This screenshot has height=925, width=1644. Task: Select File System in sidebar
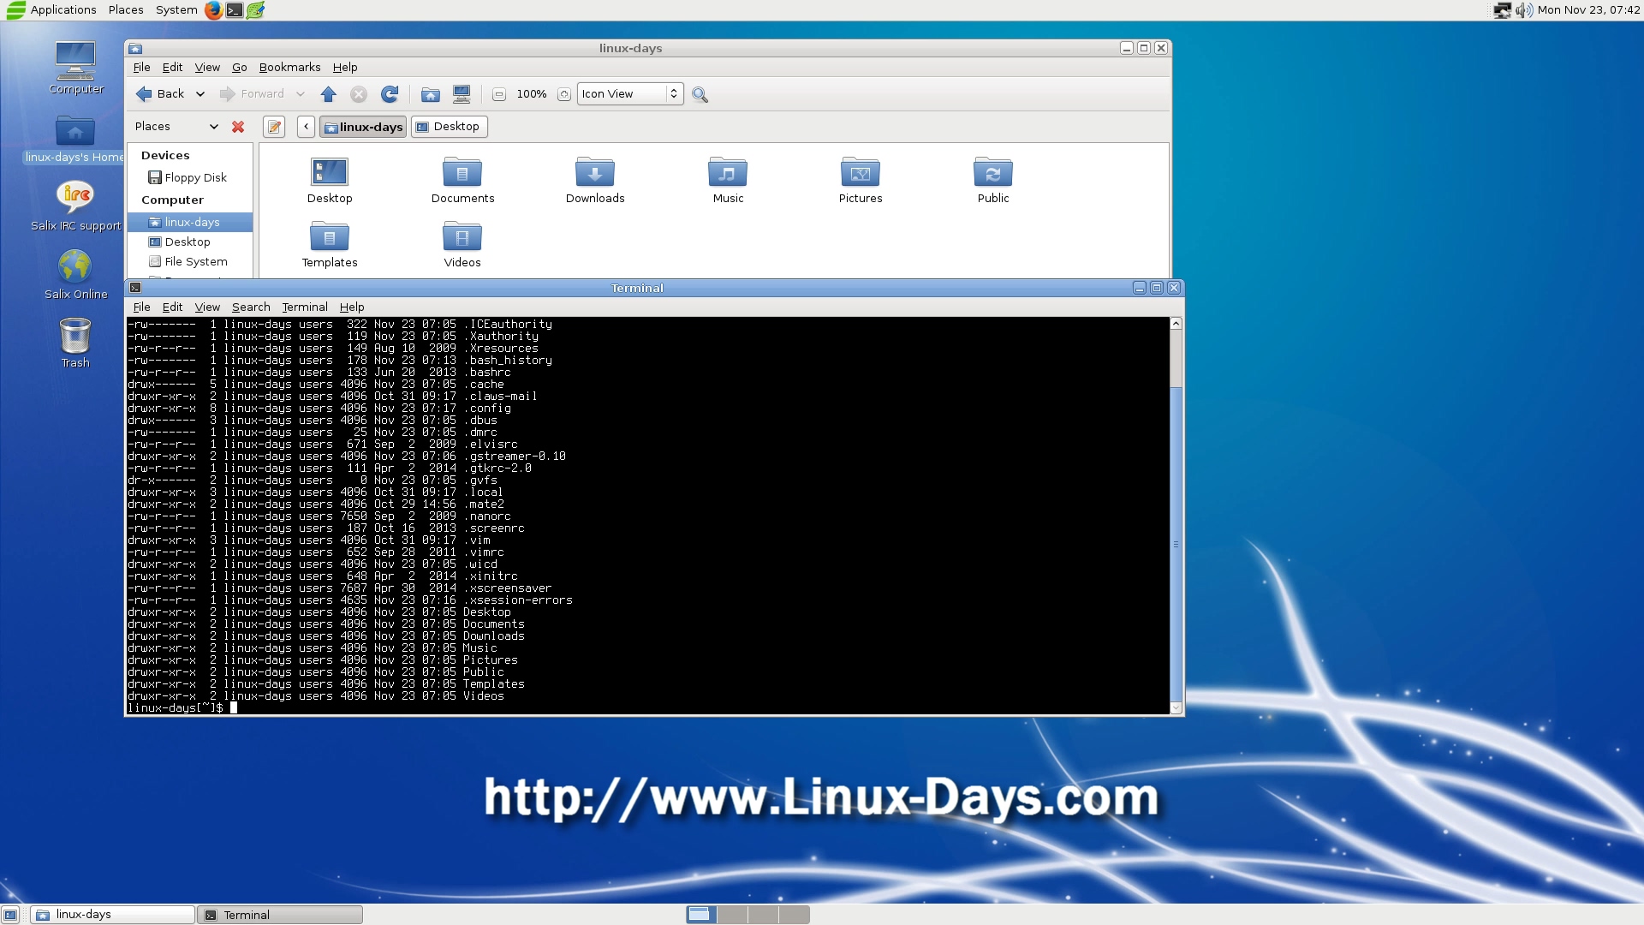(x=190, y=262)
